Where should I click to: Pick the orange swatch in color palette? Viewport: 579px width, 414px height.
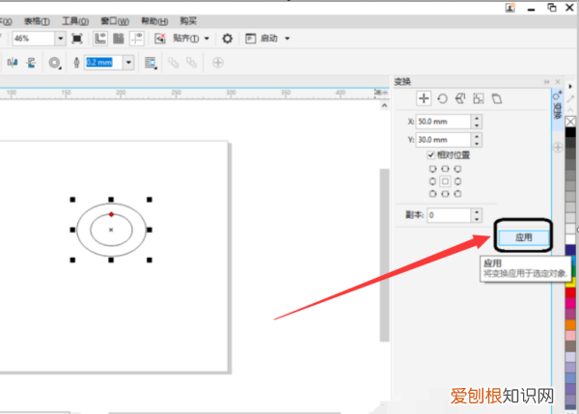[x=571, y=325]
